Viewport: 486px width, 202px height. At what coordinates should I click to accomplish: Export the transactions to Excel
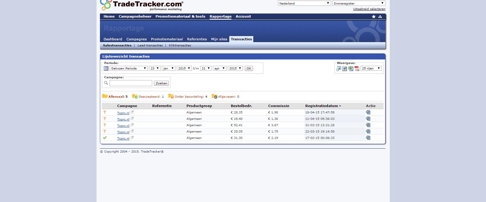[351, 69]
